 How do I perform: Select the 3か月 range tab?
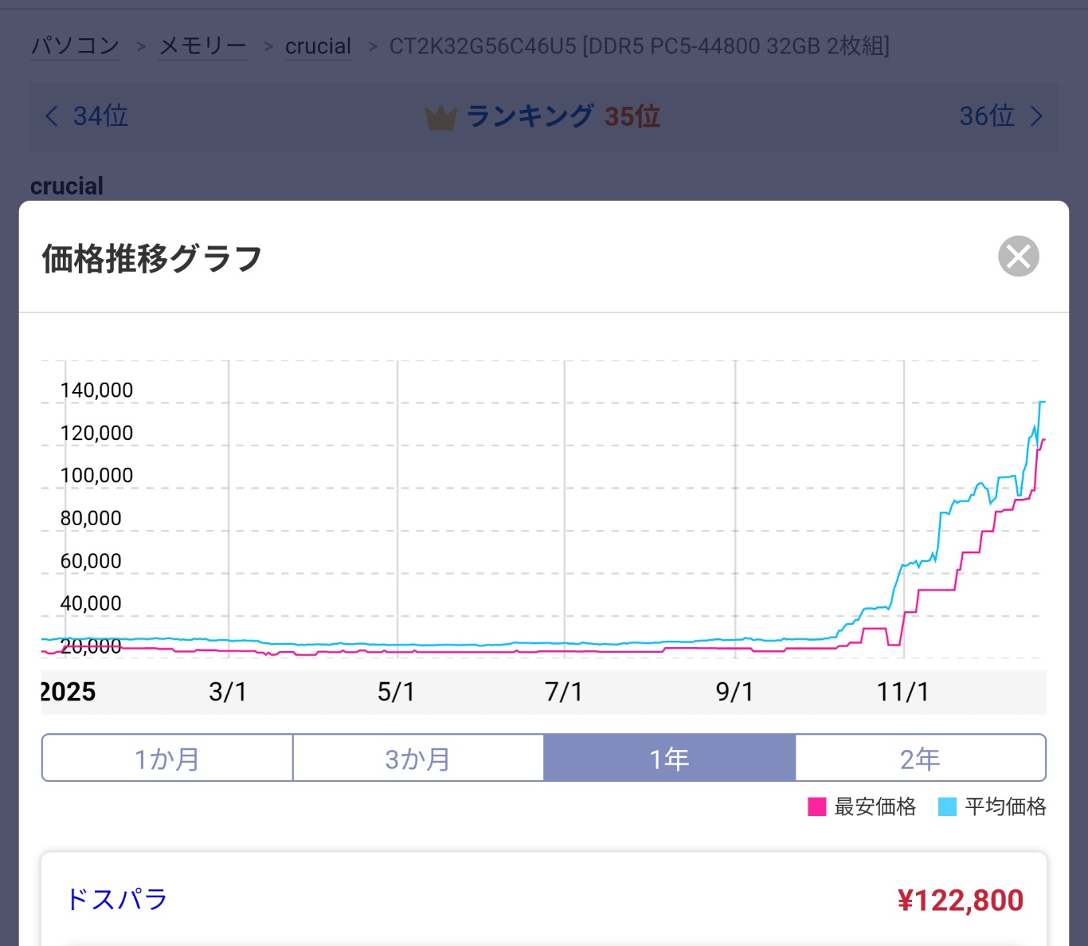point(418,758)
